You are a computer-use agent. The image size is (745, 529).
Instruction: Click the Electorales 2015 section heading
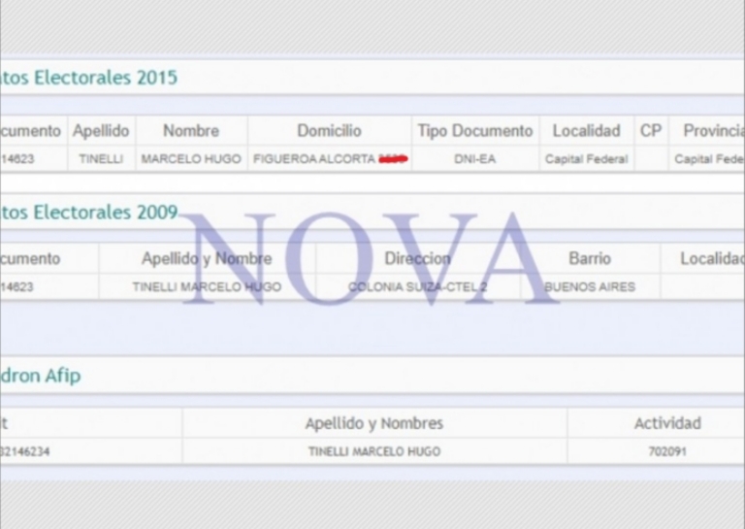pos(89,78)
